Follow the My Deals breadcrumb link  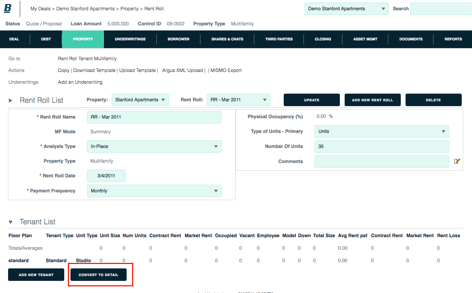(40, 8)
